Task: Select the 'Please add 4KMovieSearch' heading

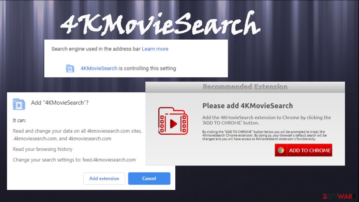Action: point(247,106)
